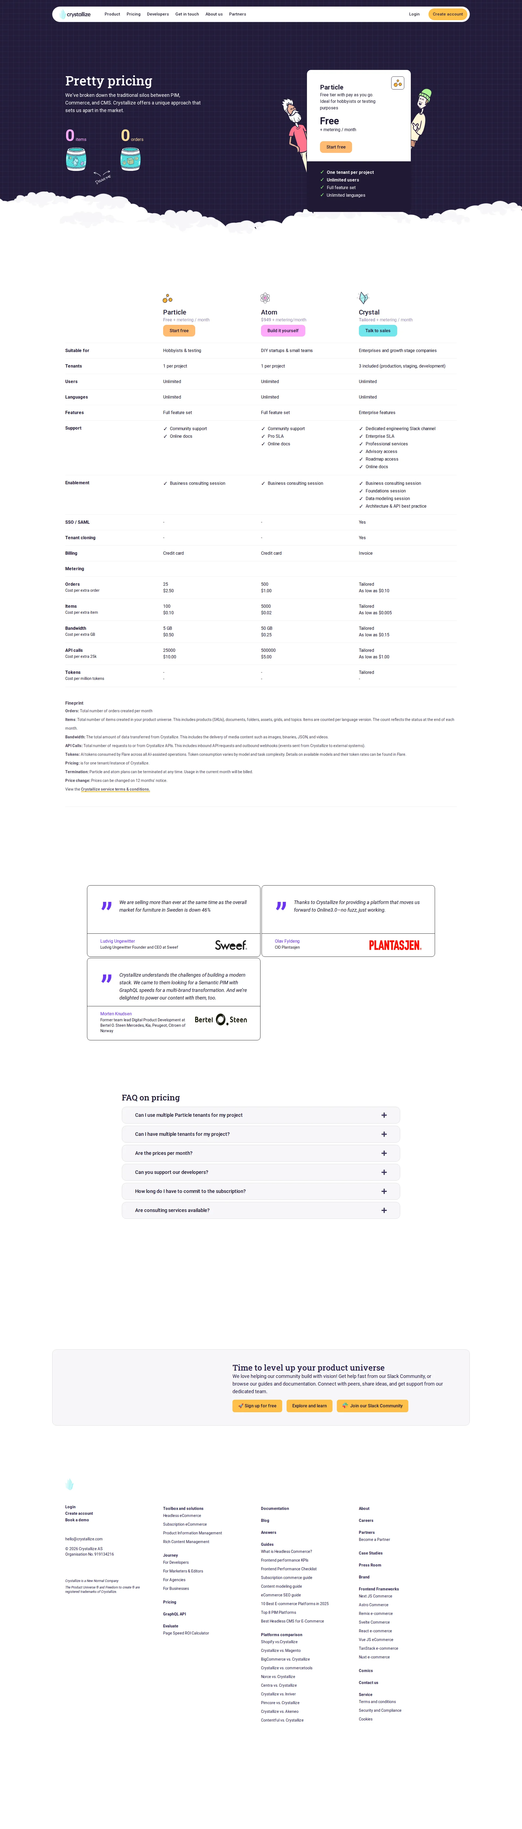
Task: Click 'Join our Slack Community'
Action: tap(372, 1406)
